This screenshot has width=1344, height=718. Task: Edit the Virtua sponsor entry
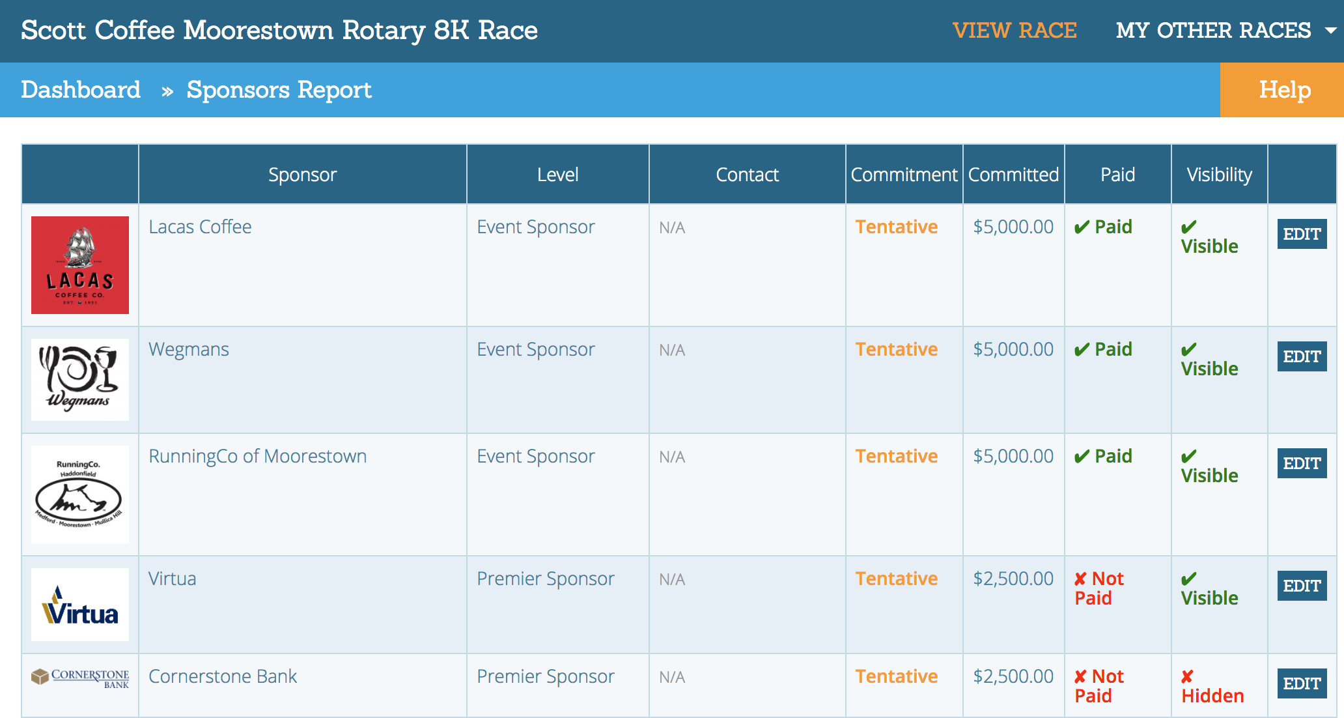point(1301,586)
